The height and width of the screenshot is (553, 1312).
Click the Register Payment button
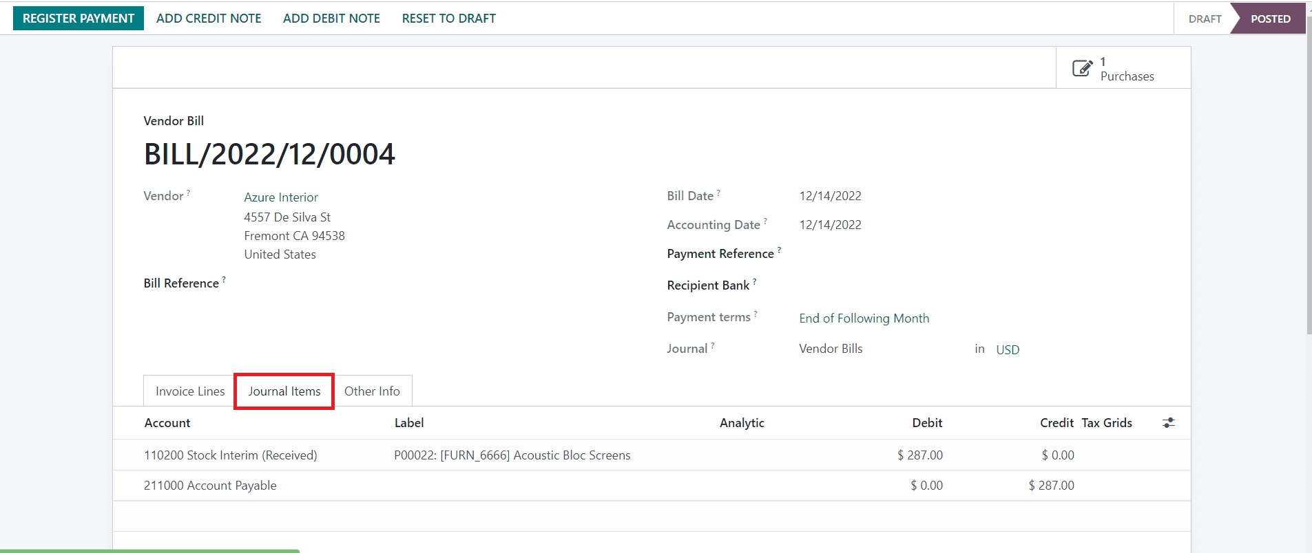79,19
